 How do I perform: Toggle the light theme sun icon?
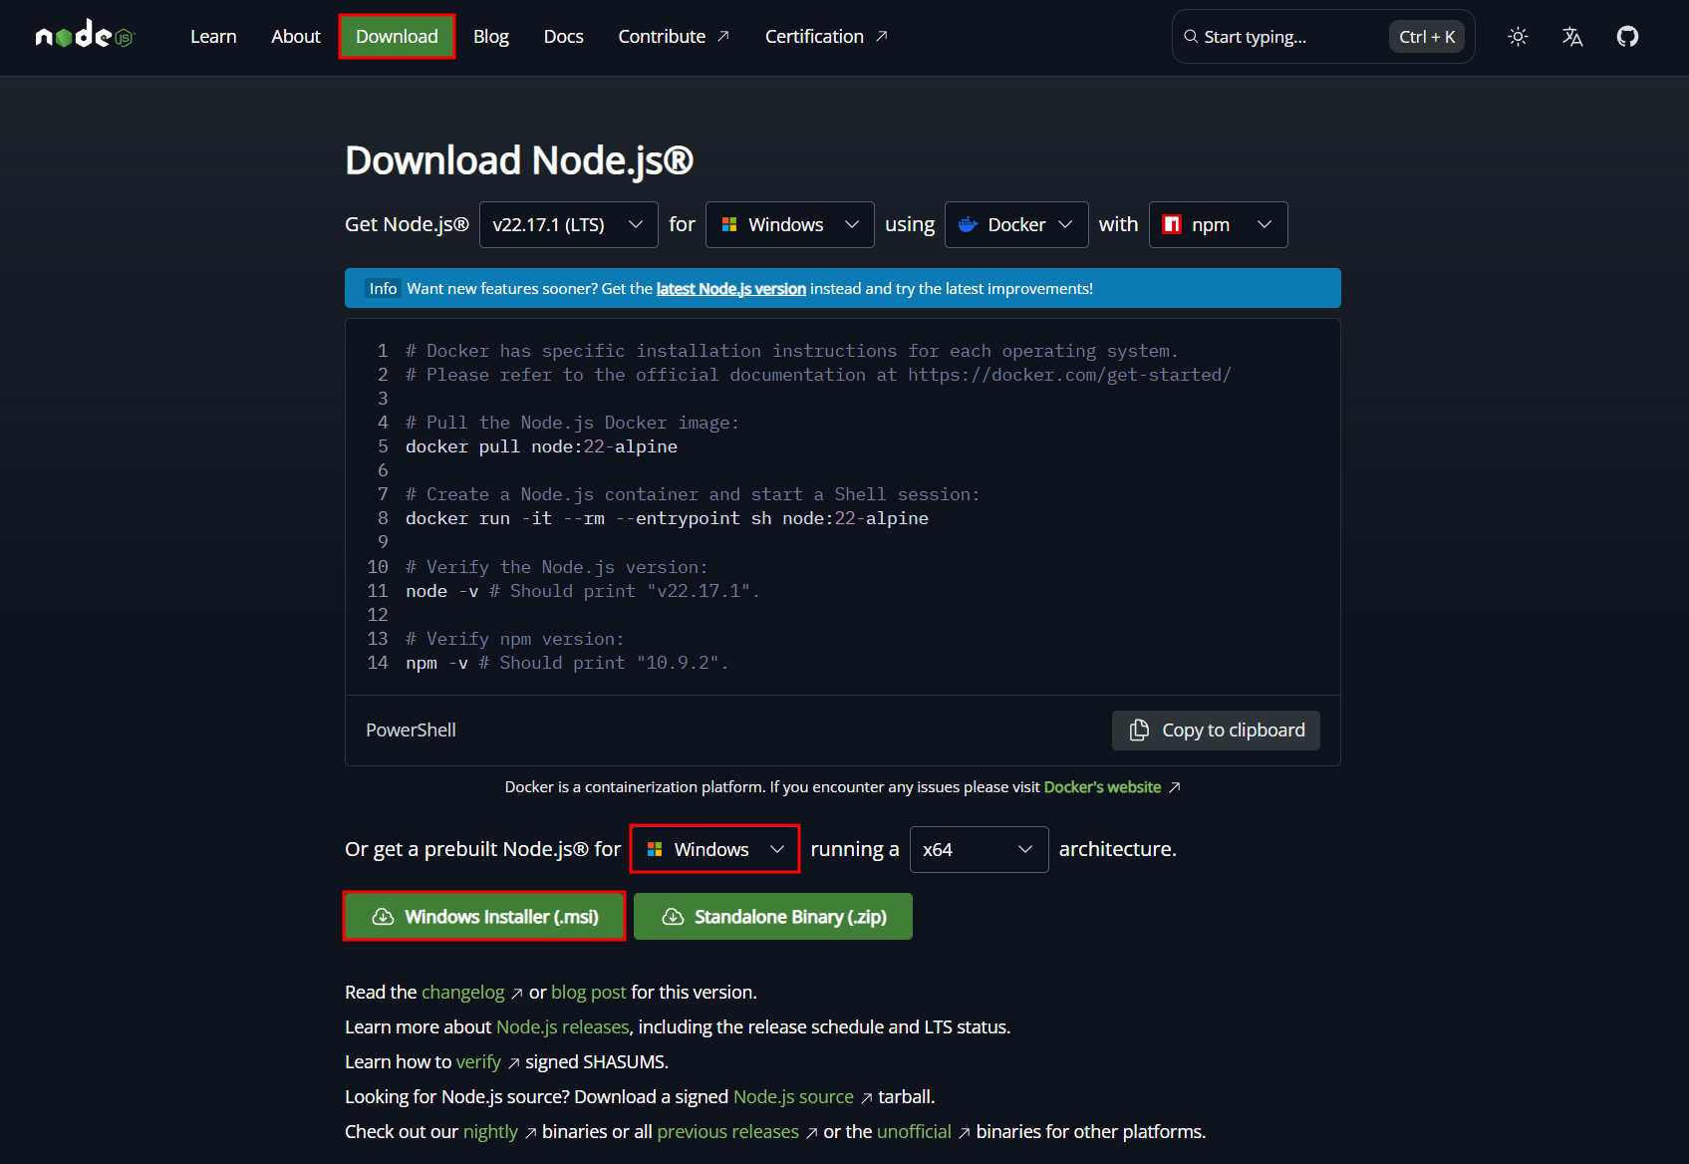tap(1517, 36)
